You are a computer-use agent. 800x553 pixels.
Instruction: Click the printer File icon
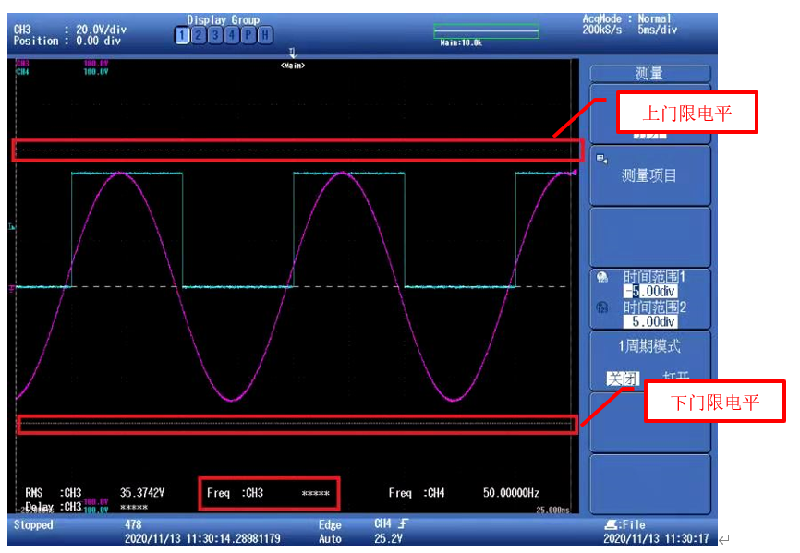[608, 524]
